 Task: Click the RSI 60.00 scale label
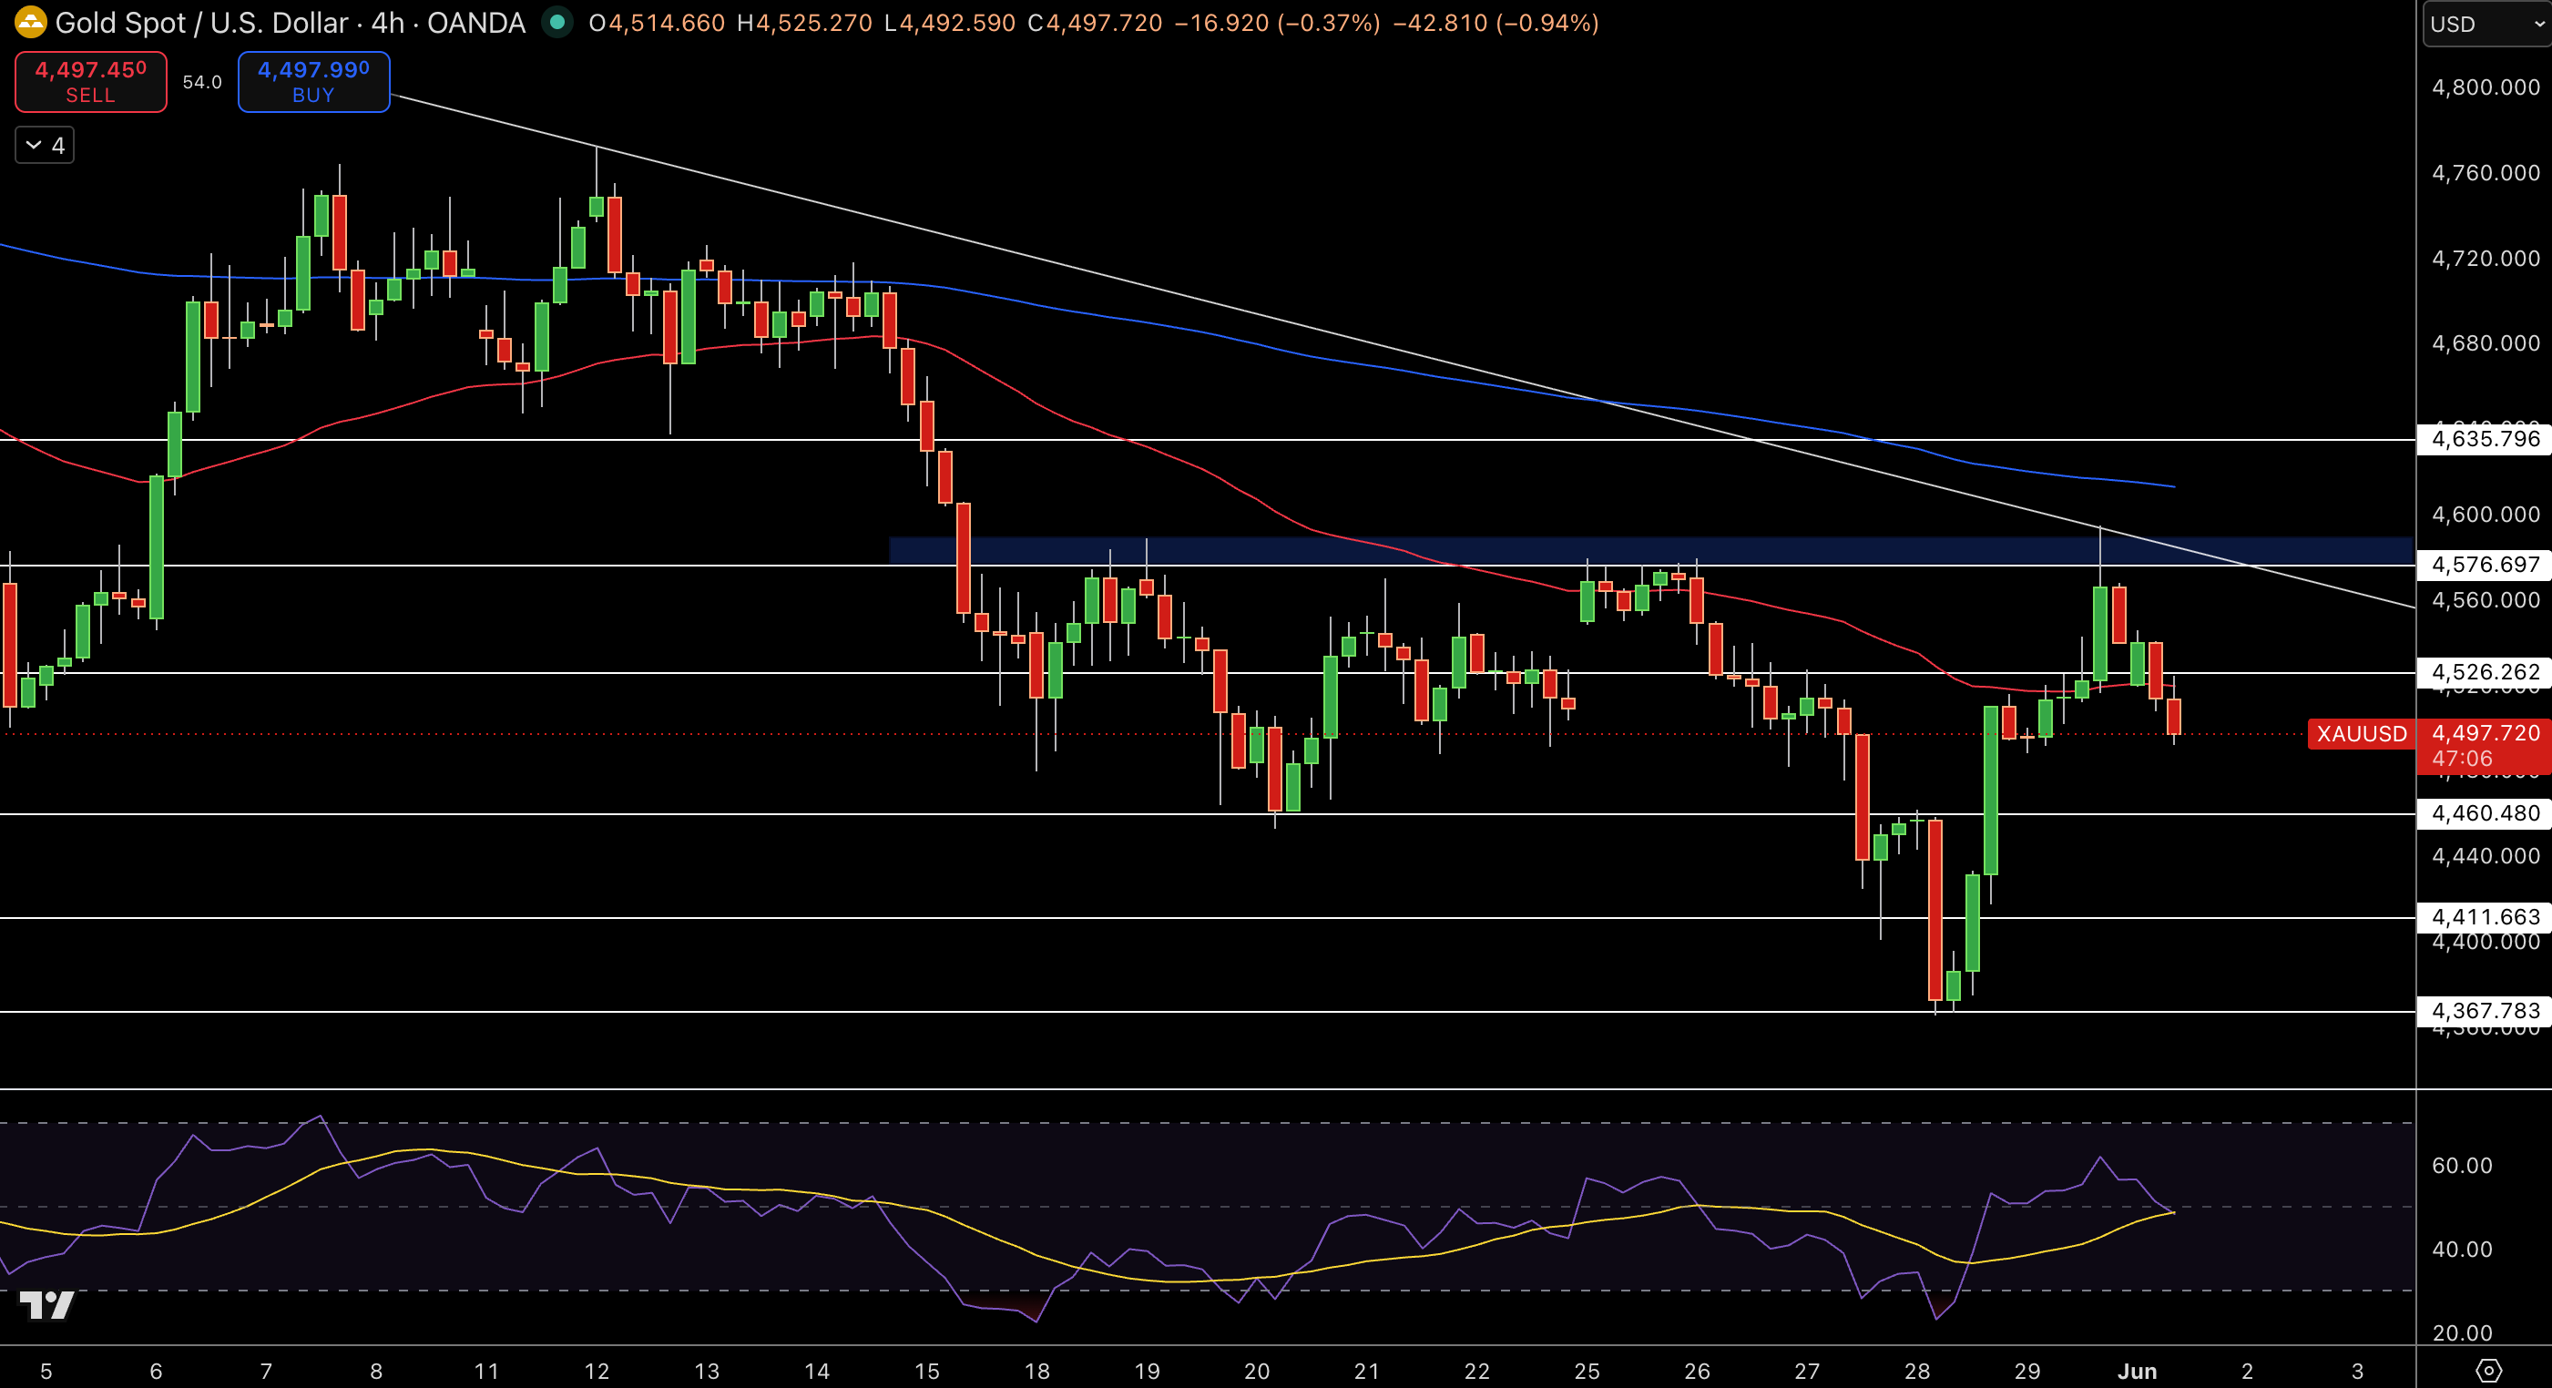pos(2462,1165)
